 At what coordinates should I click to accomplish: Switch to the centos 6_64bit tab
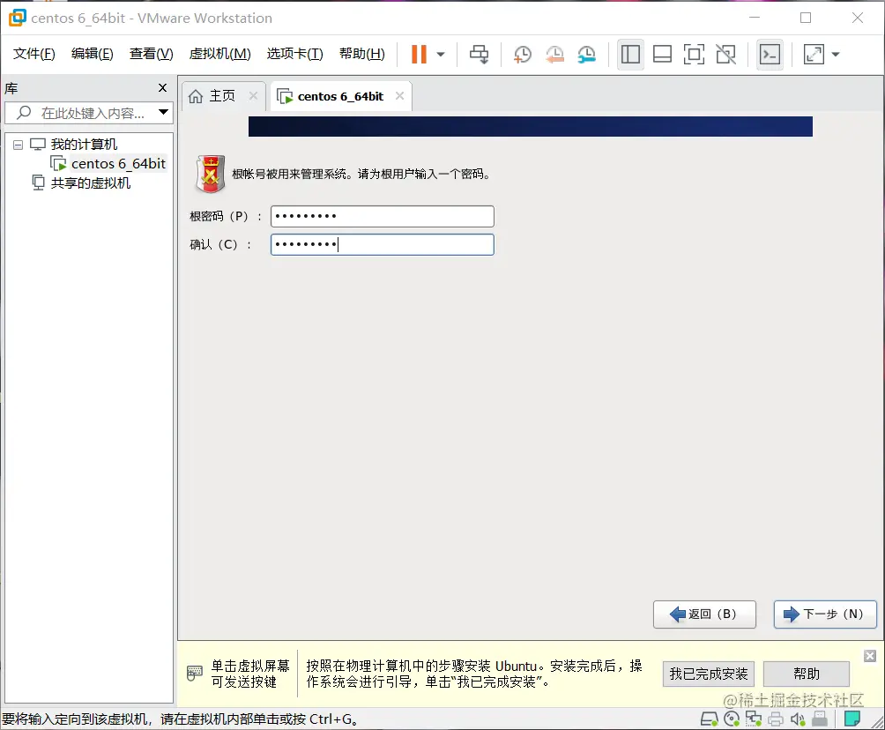coord(339,97)
